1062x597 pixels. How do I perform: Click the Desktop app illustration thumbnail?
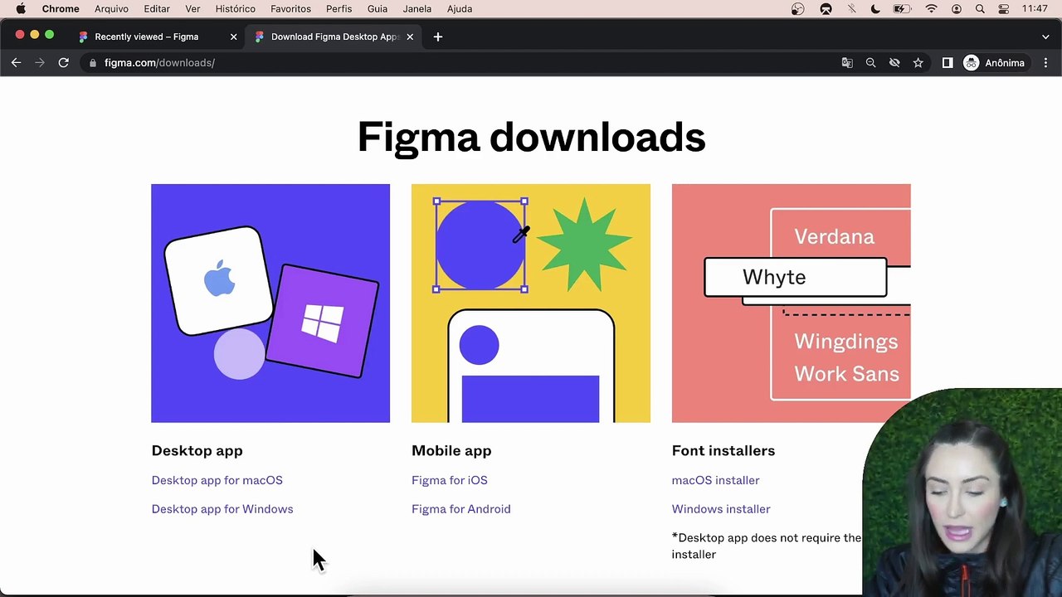coord(270,303)
